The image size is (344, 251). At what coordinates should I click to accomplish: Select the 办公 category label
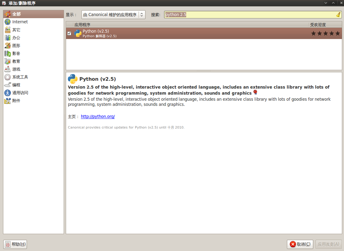point(16,37)
